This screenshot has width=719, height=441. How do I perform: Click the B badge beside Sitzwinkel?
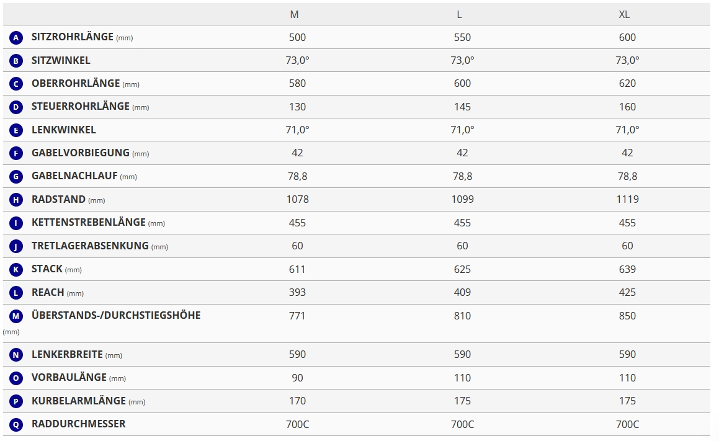(x=16, y=61)
